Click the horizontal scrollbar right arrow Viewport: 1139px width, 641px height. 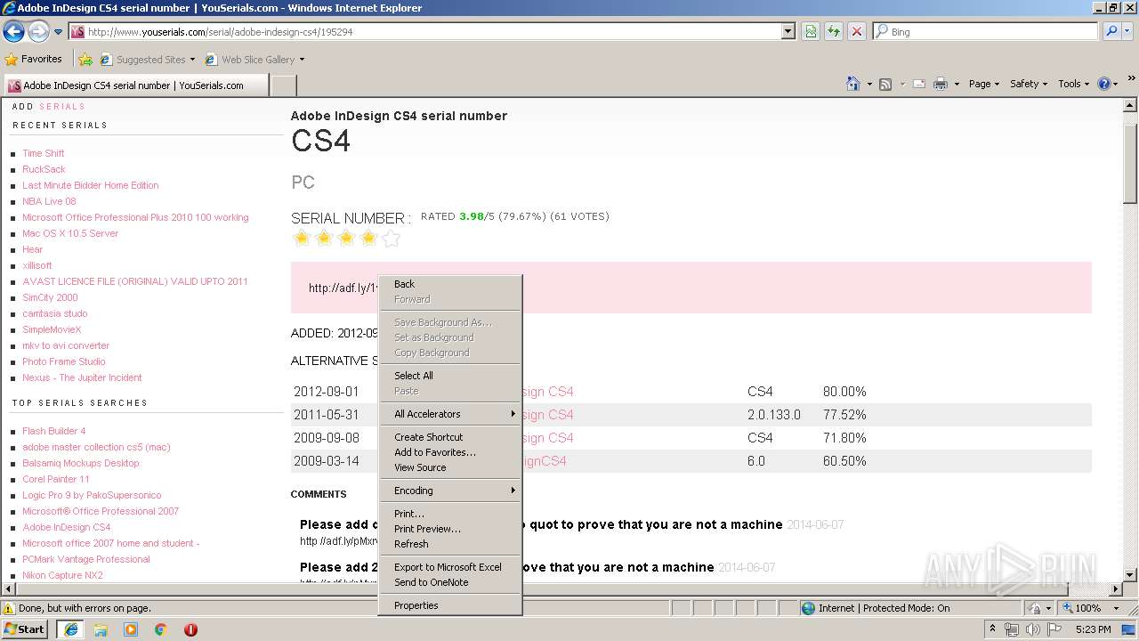point(1116,588)
